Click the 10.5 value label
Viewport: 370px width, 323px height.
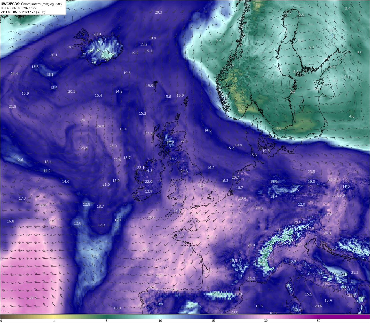233,260
